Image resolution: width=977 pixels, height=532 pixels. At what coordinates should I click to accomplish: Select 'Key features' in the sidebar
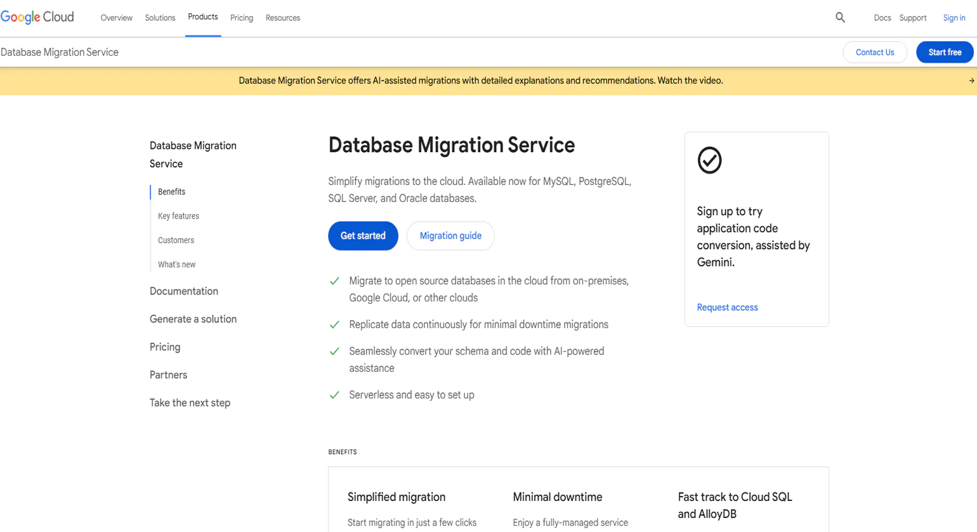(178, 215)
